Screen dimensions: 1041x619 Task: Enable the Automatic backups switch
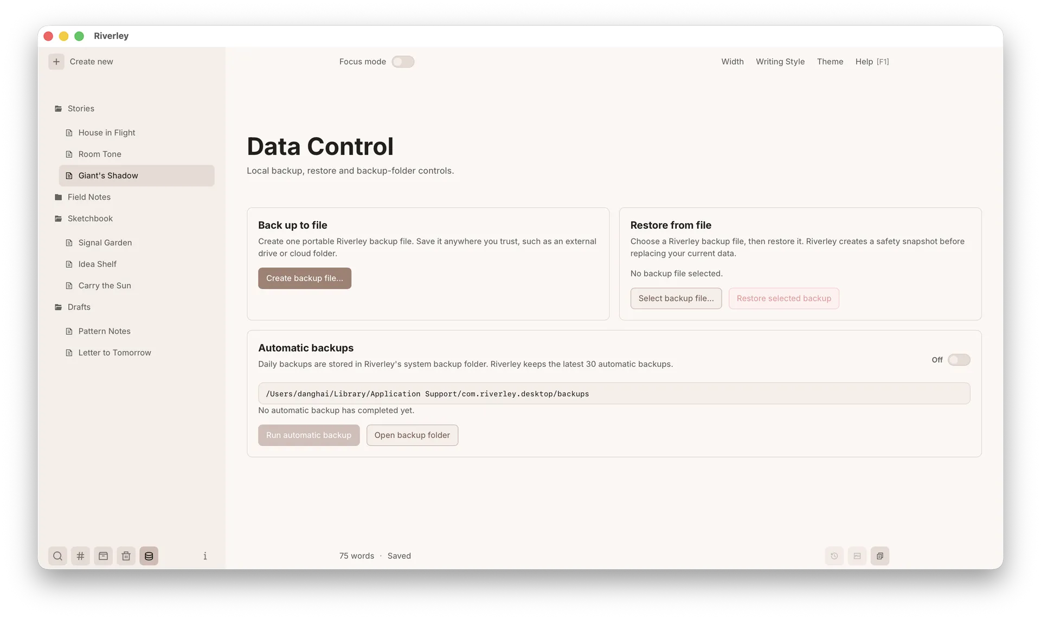click(959, 360)
